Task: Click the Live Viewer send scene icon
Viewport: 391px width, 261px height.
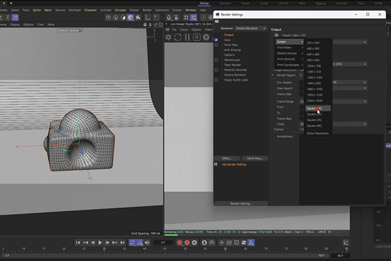Action: (168, 38)
